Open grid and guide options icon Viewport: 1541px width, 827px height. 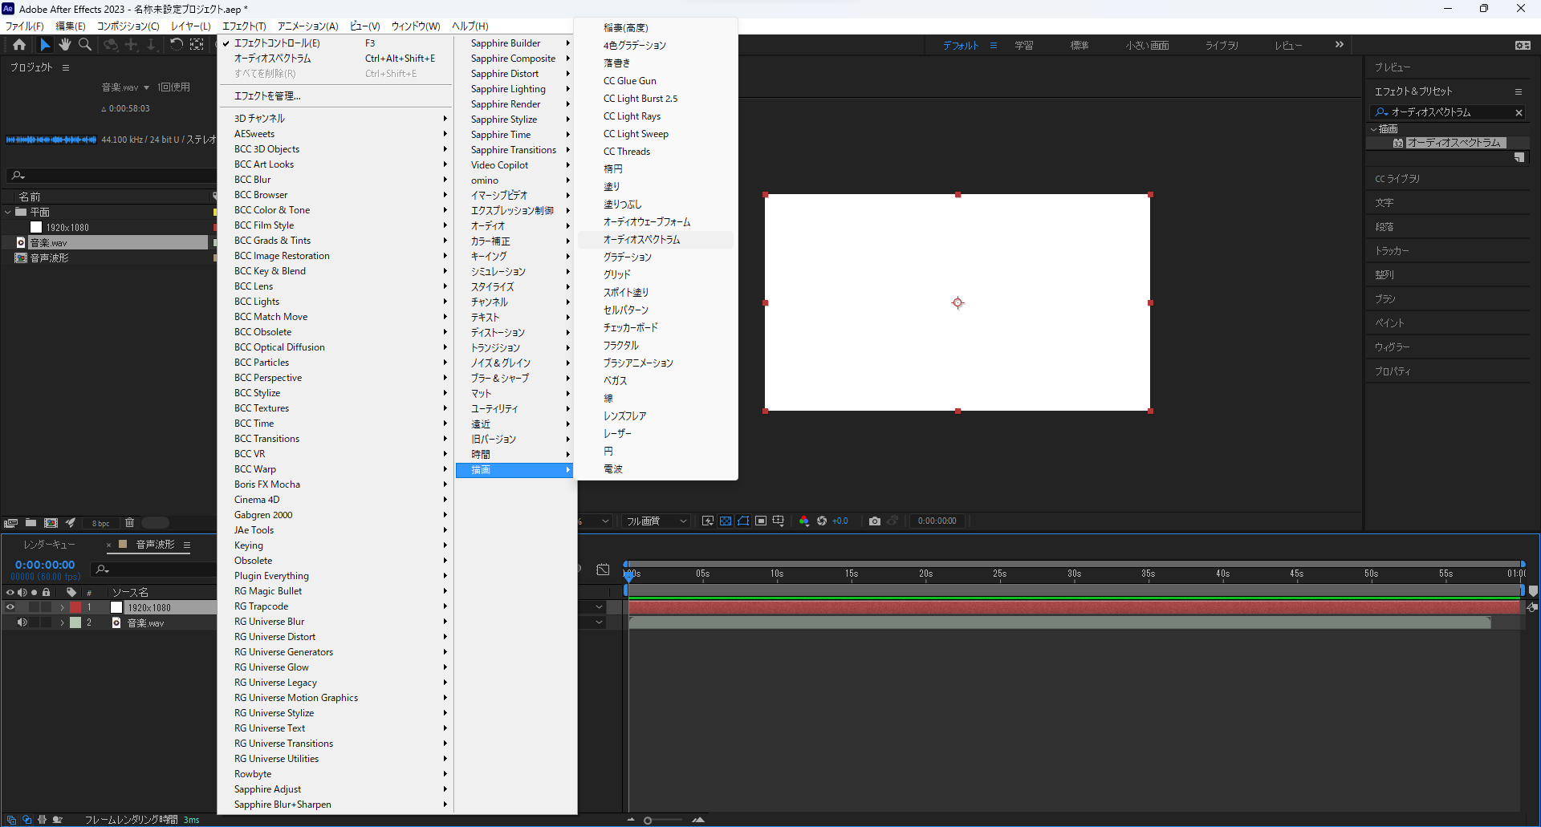point(779,521)
